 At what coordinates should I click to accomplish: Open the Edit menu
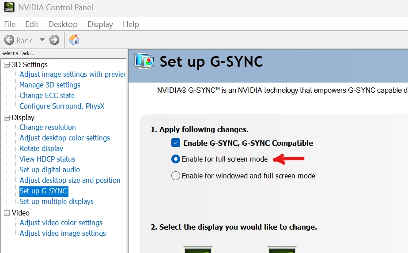pyautogui.click(x=32, y=24)
